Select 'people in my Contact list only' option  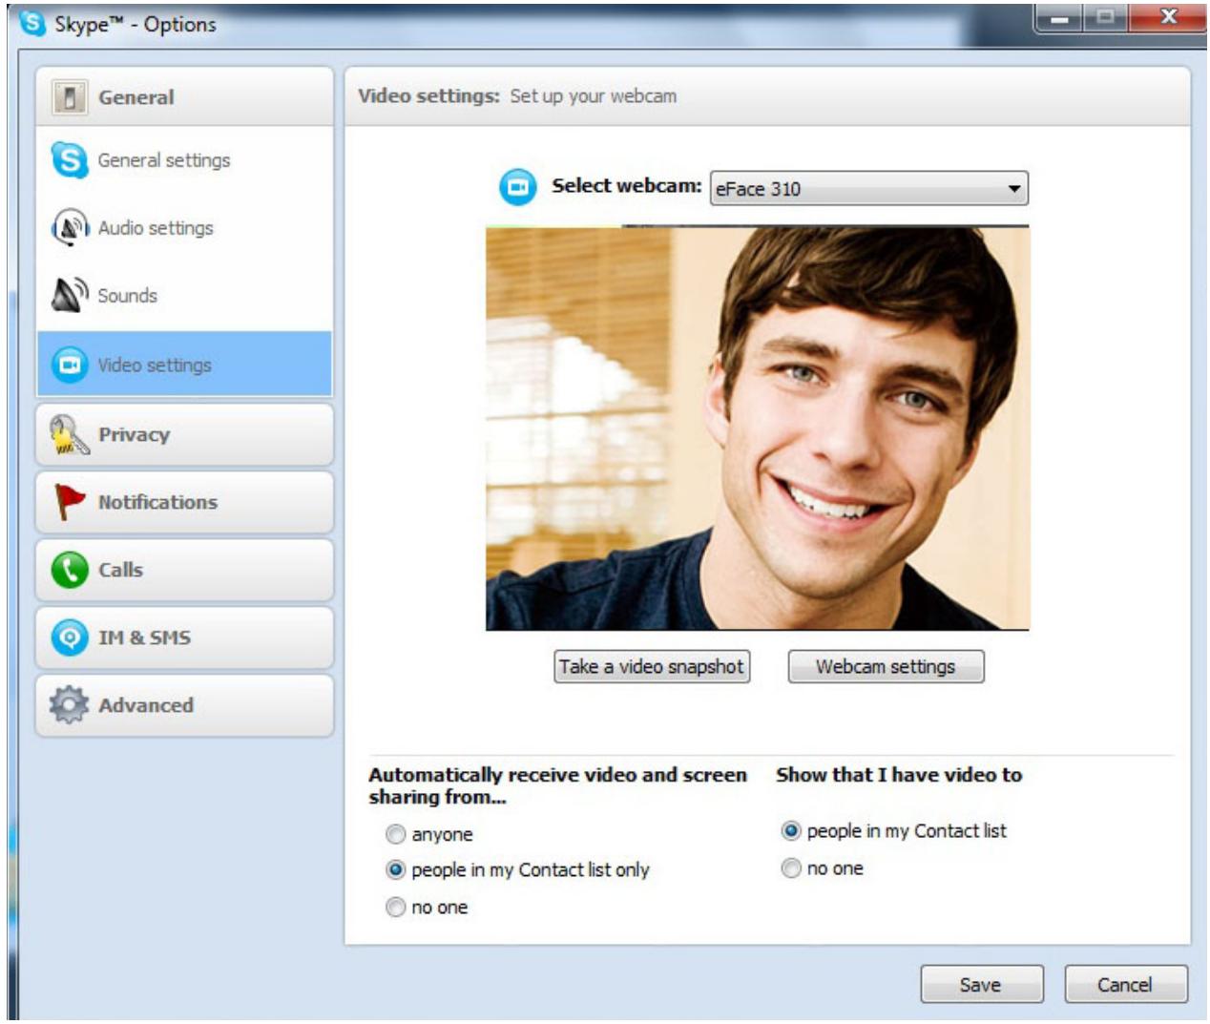click(395, 870)
